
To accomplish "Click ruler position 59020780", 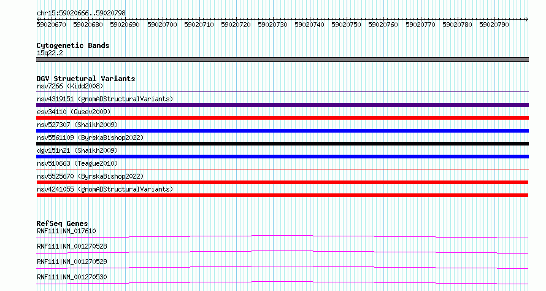I will [458, 25].
